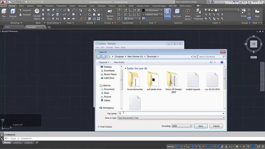Click the Save button
Viewport: 265px width, 149px height.
tap(200, 126)
